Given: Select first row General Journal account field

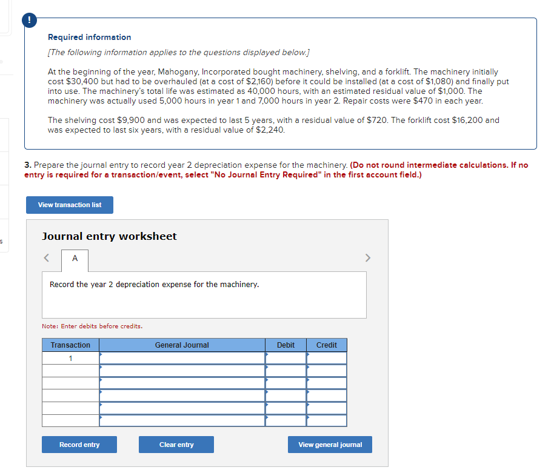Looking at the screenshot, I should pos(182,358).
